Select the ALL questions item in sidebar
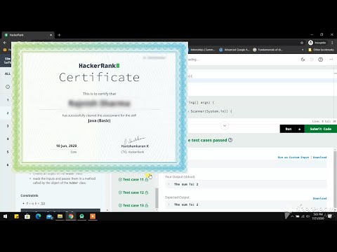This screenshot has height=252, width=337. (x=8, y=73)
